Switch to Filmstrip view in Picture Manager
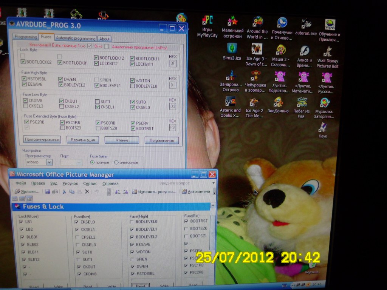This screenshot has width=387, height=290. click(22, 199)
